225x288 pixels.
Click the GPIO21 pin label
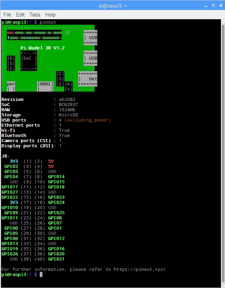(x=56, y=259)
